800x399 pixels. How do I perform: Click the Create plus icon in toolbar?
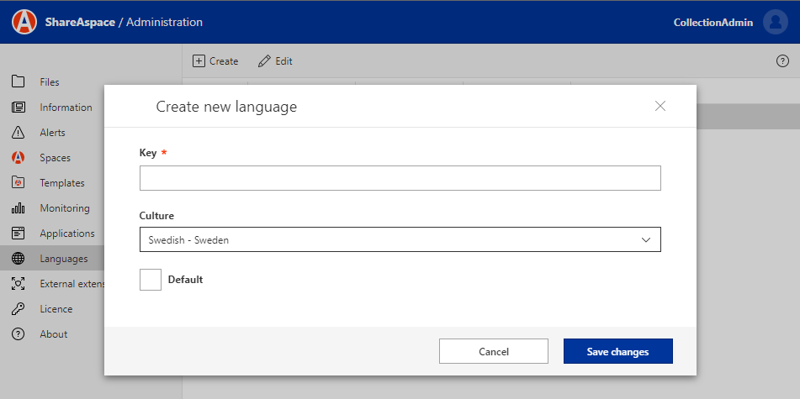click(x=199, y=61)
